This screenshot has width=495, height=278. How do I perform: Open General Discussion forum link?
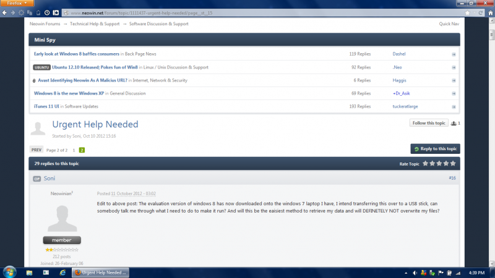pyautogui.click(x=127, y=93)
